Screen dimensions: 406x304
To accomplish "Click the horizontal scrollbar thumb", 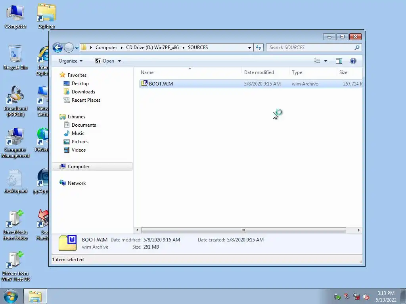I will click(x=243, y=230).
